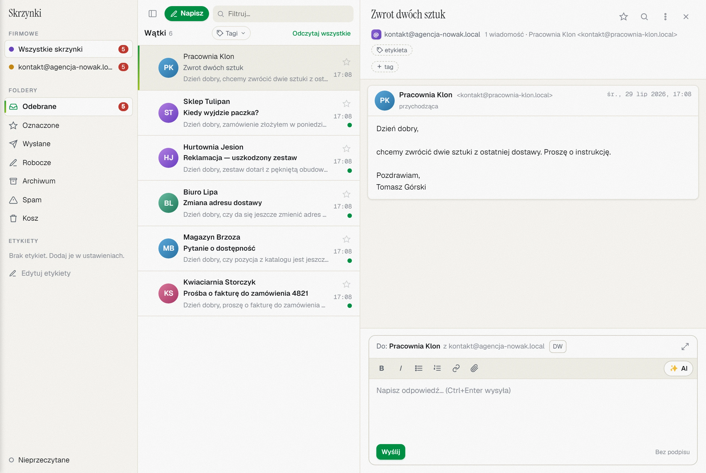Star the Biuro Lipa thread
The width and height of the screenshot is (706, 473).
tap(346, 194)
